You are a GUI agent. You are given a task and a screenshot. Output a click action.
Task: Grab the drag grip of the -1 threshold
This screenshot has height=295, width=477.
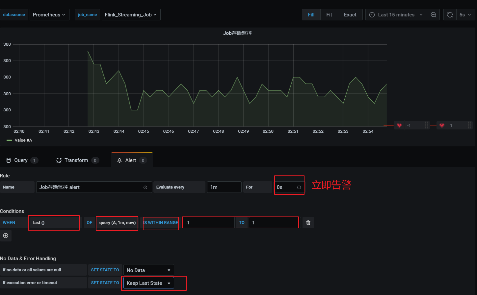427,125
